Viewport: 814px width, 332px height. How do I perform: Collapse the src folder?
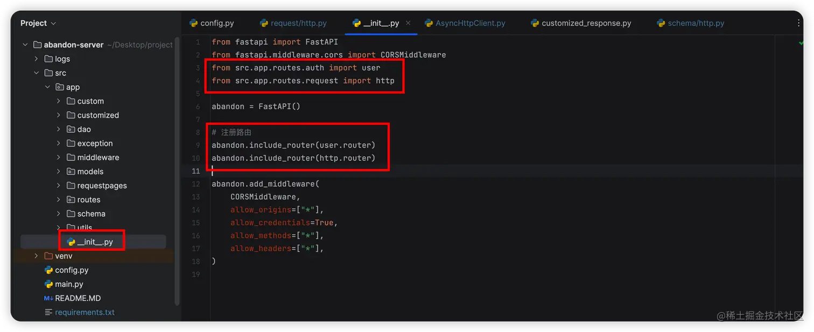[36, 73]
